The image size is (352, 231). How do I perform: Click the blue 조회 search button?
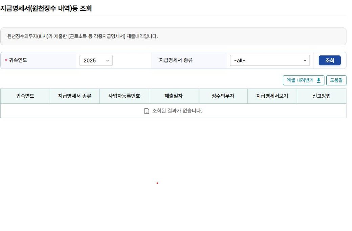pos(329,60)
